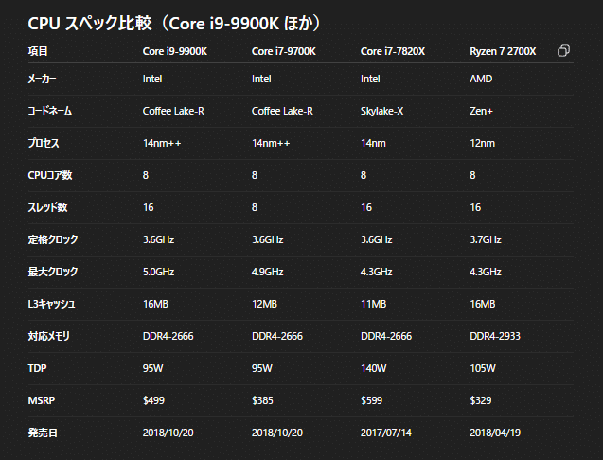Select the '2018/04/19' release date cell

coord(495,433)
